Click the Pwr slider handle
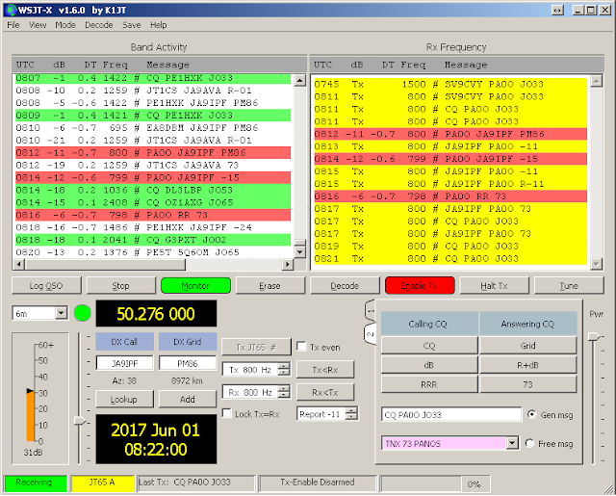616x496 pixels. click(594, 336)
